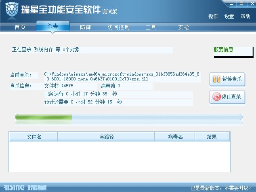The height and width of the screenshot is (192, 256).
Task: Click the 文件数 44575 value
Action: [59, 86]
